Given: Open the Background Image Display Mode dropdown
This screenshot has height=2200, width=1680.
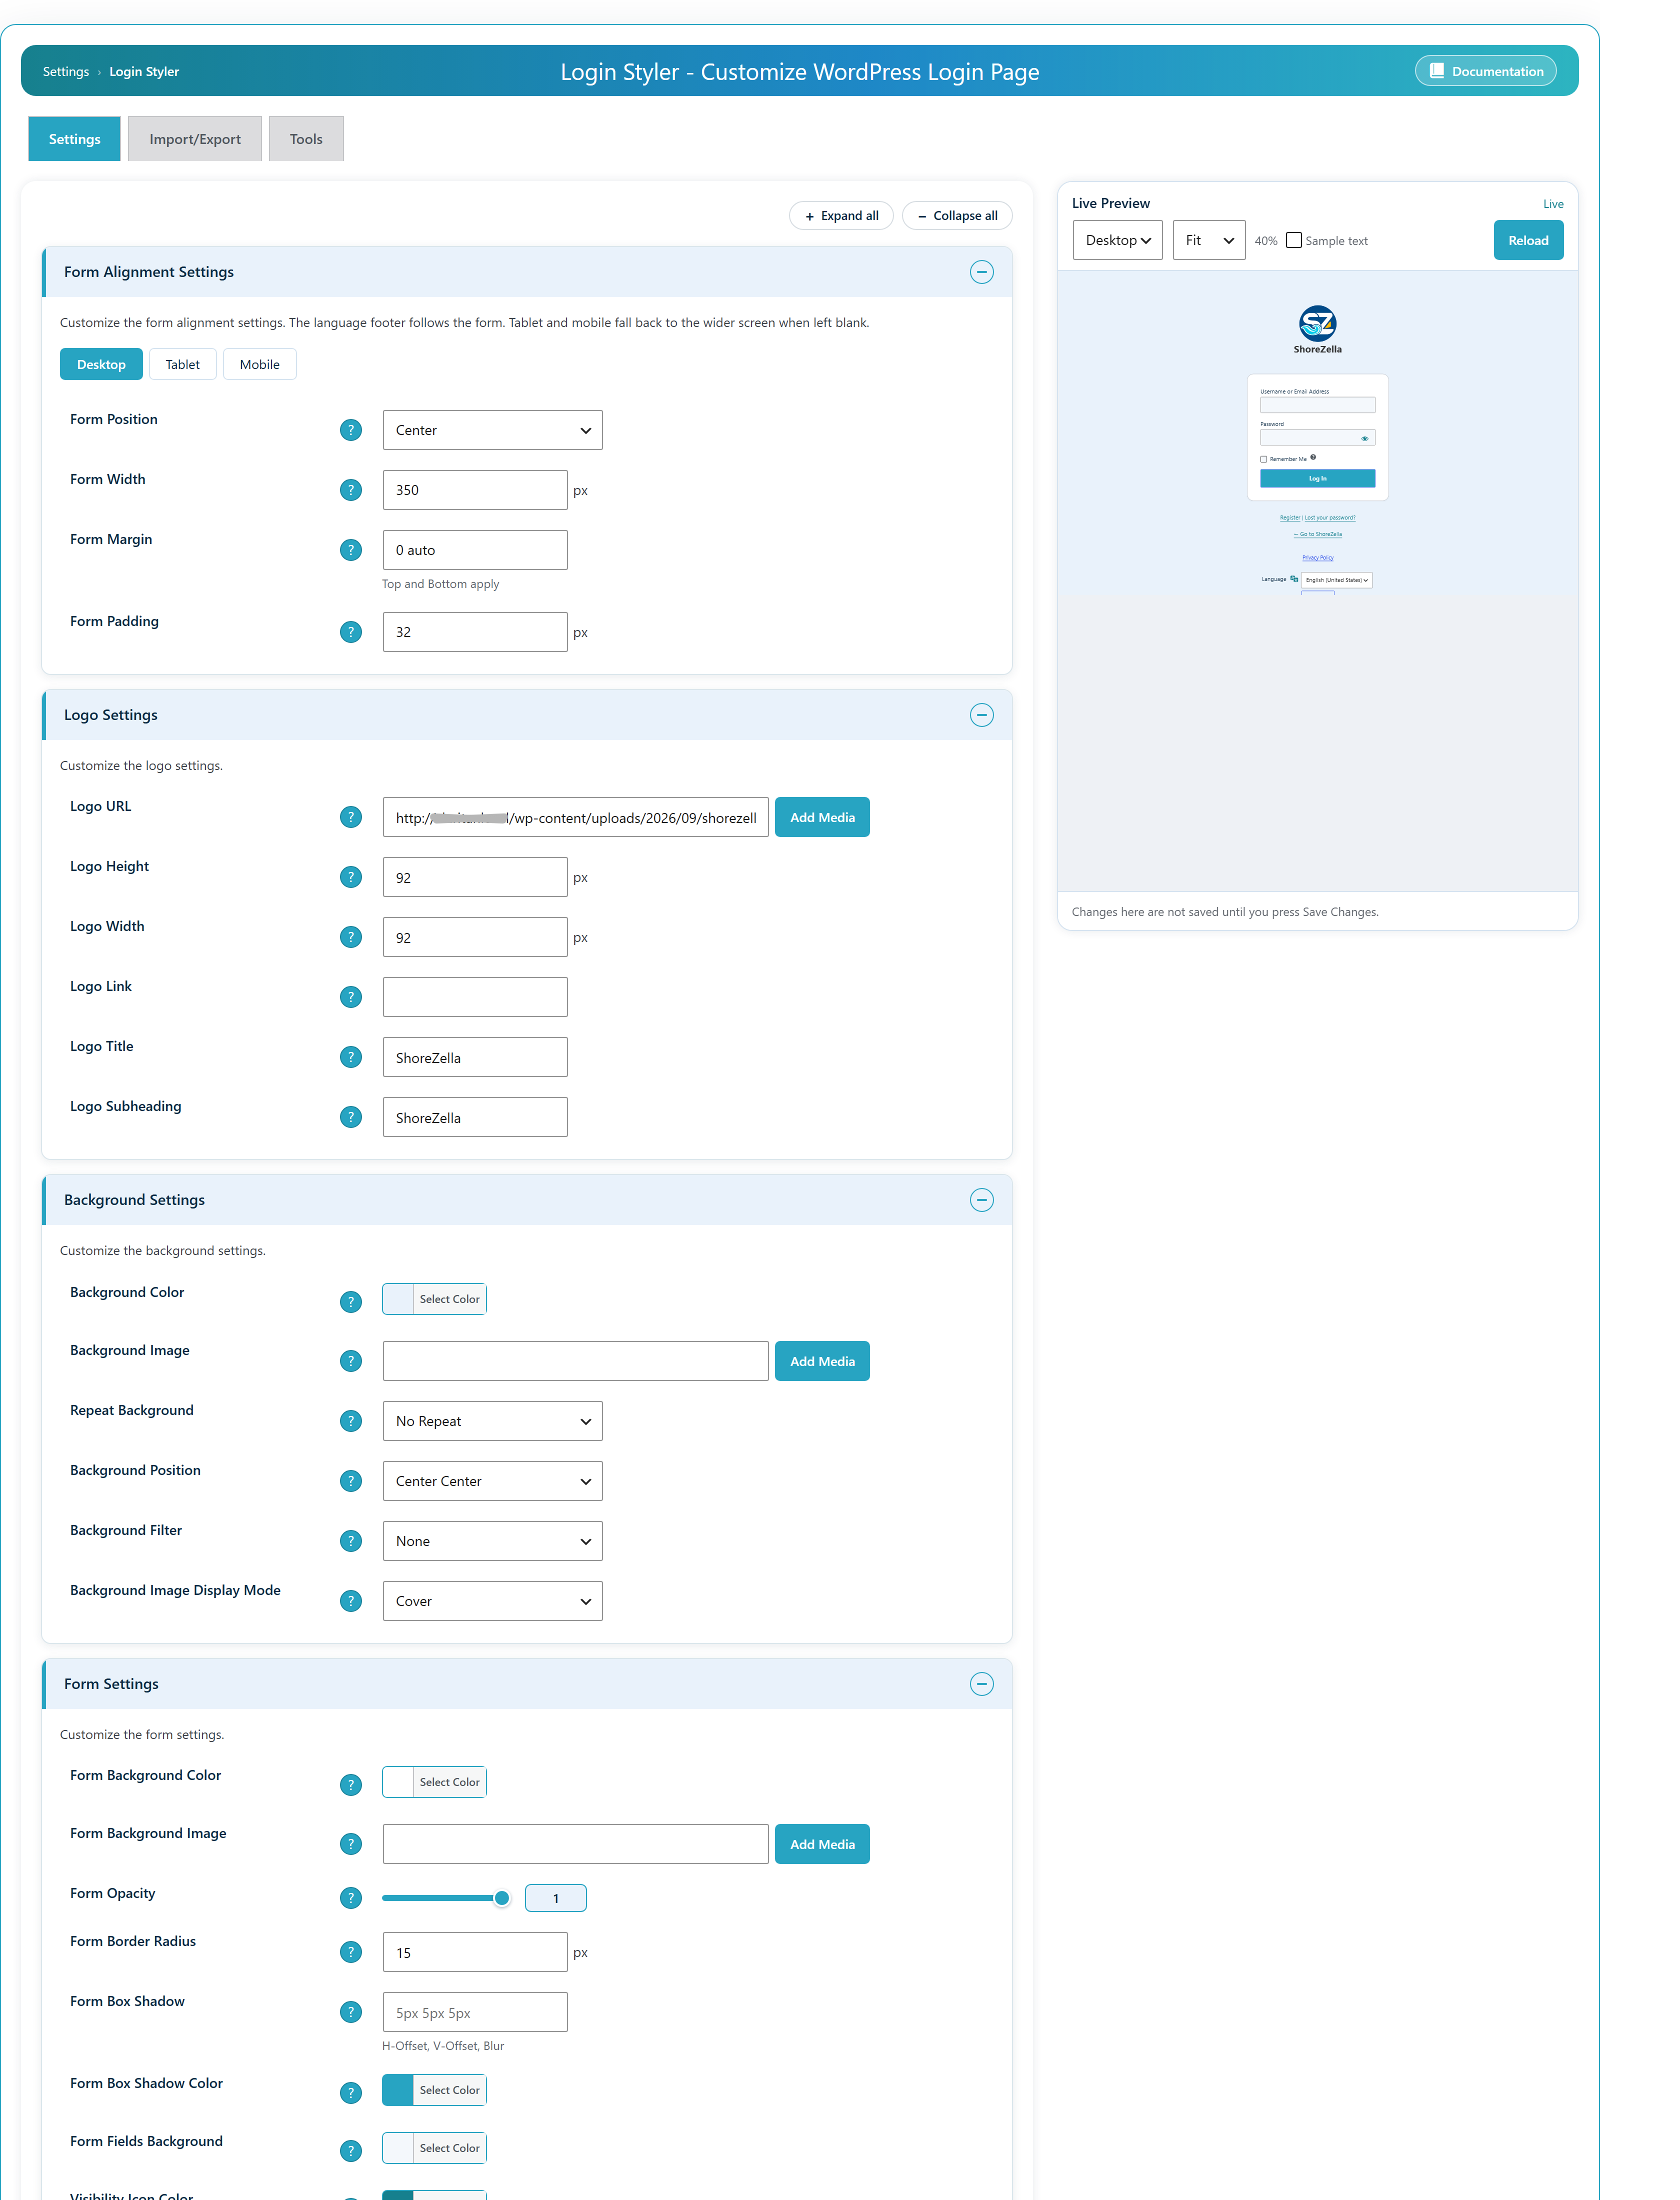Looking at the screenshot, I should (x=493, y=1601).
